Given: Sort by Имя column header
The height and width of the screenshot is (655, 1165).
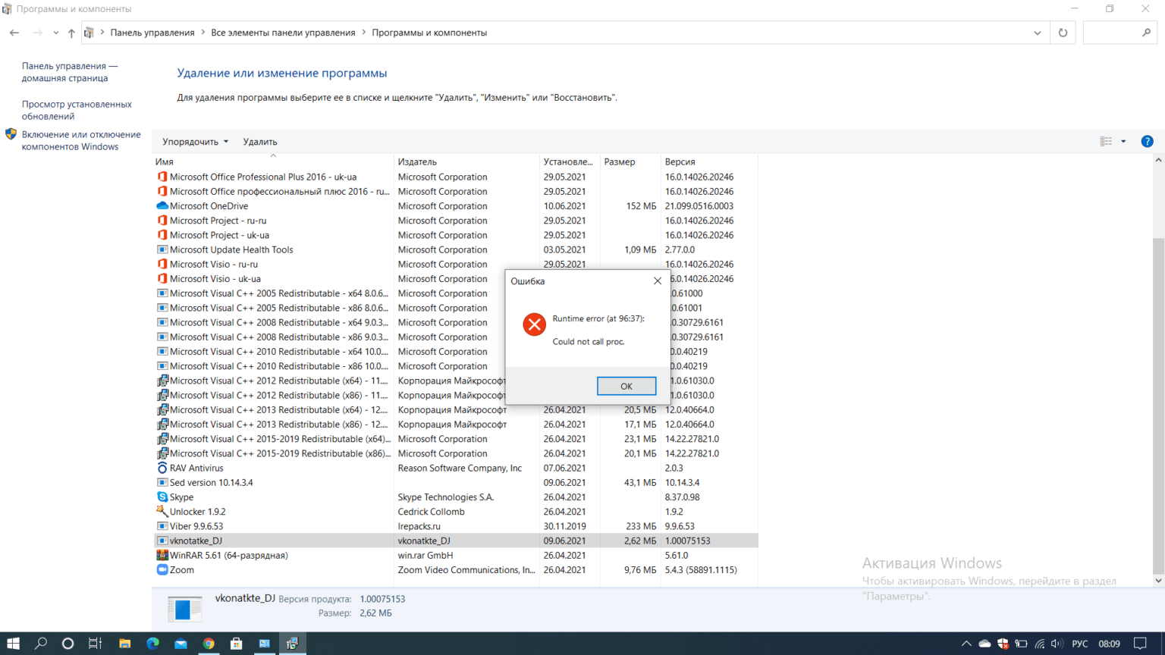Looking at the screenshot, I should coord(273,161).
